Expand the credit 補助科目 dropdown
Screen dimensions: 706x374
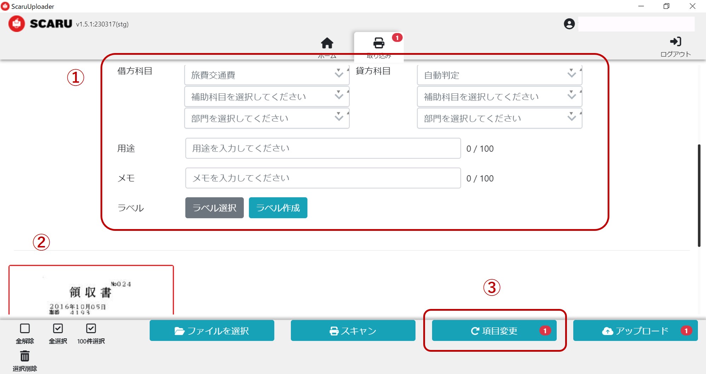click(499, 97)
